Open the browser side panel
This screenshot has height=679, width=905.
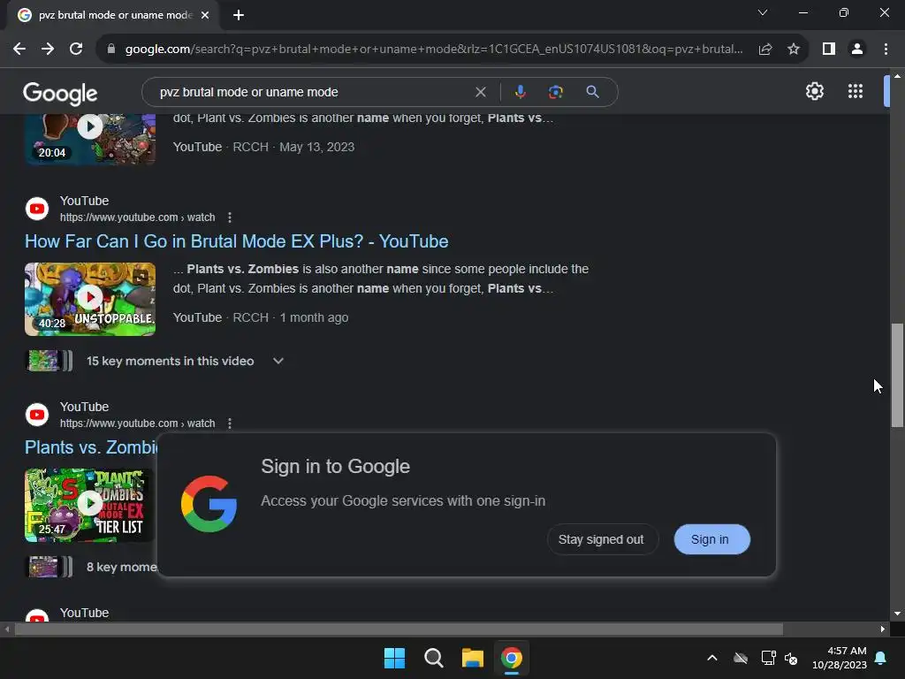tap(829, 50)
